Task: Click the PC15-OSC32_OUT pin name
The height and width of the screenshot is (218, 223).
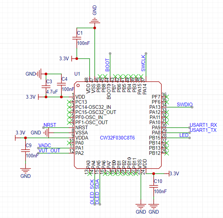Action: 96,112
